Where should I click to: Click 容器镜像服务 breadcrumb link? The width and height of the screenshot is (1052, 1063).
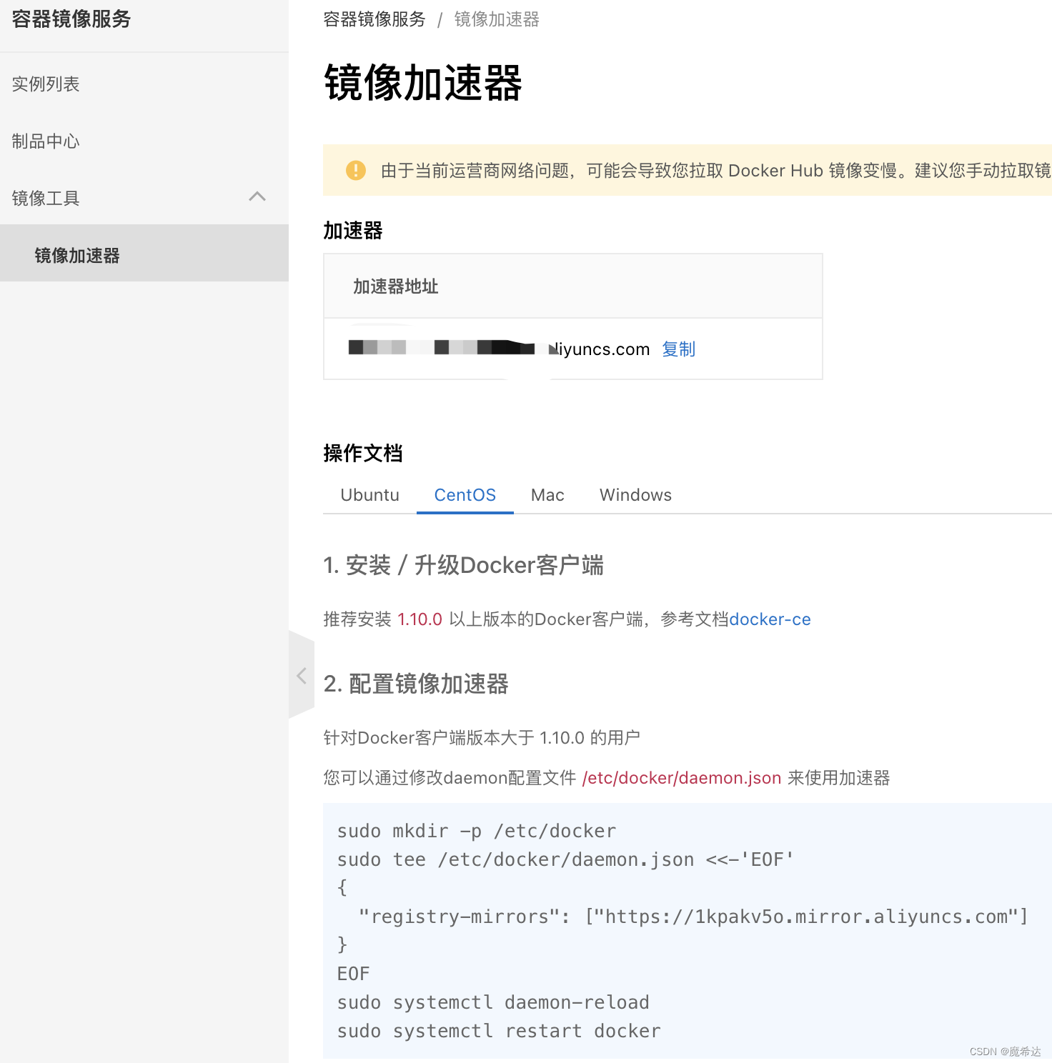(x=374, y=19)
